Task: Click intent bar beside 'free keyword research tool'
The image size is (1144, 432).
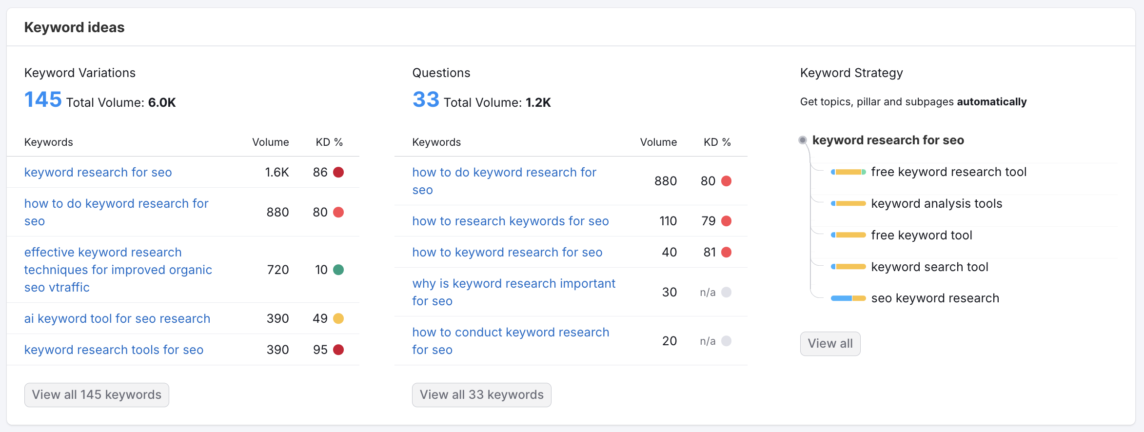Action: click(848, 172)
